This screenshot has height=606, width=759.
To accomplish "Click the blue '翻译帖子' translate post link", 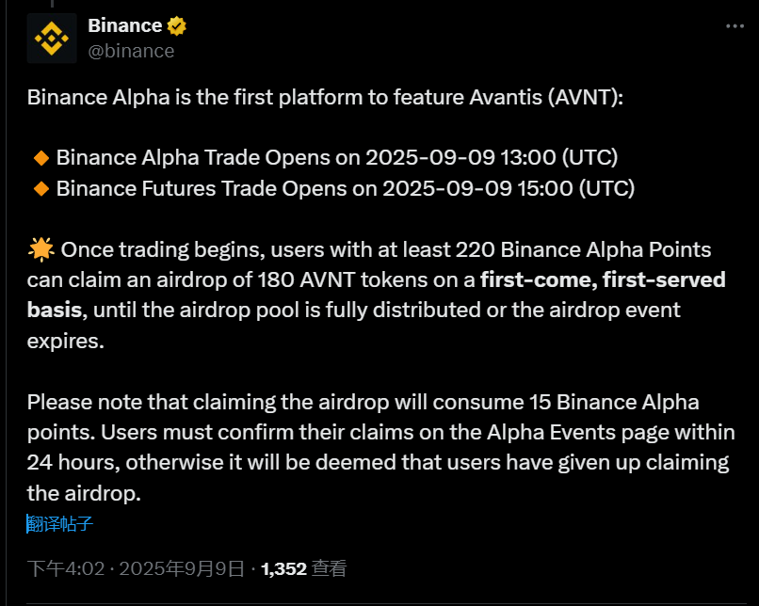I will click(x=60, y=524).
